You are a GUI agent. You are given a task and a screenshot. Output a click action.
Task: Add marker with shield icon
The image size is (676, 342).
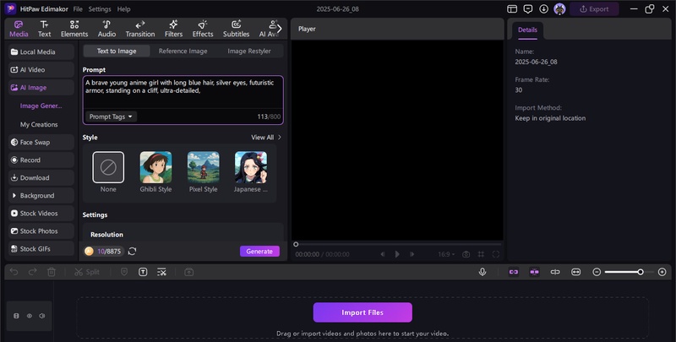(x=124, y=272)
